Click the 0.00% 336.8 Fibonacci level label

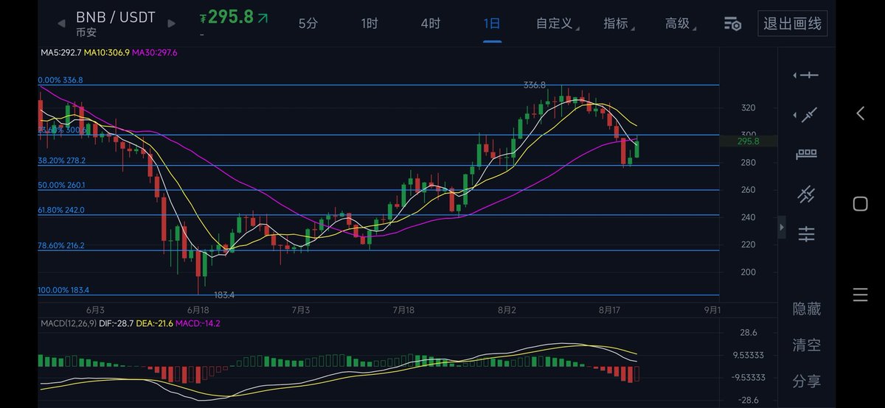pos(60,80)
